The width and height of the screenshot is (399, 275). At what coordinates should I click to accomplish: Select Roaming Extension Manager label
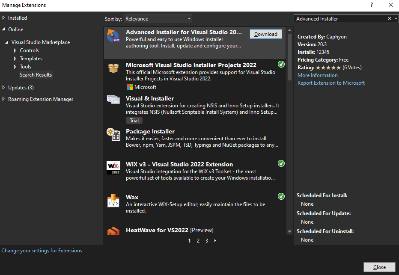tap(41, 99)
